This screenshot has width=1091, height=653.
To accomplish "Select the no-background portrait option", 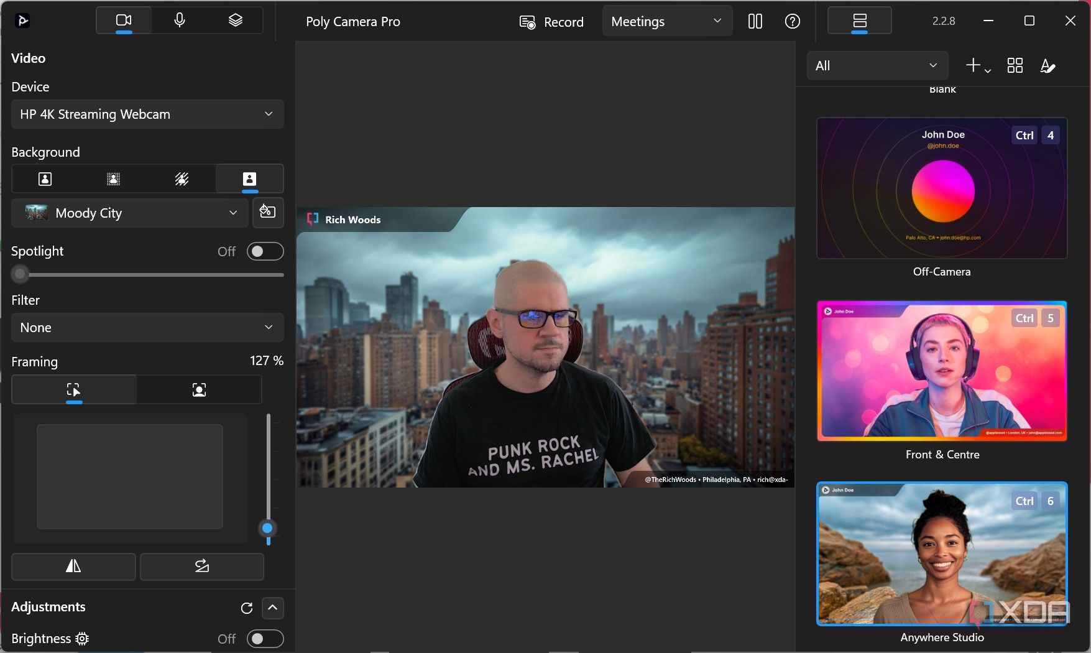I will tap(45, 179).
